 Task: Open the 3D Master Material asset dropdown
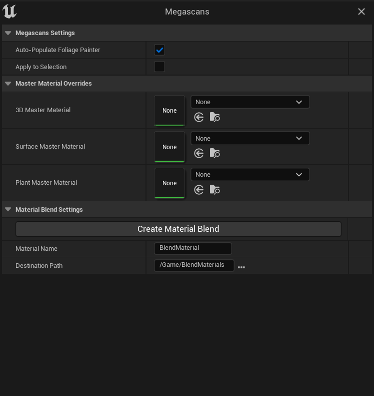(250, 102)
